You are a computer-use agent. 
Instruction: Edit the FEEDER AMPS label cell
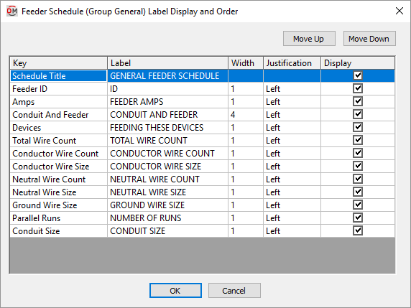coord(167,102)
